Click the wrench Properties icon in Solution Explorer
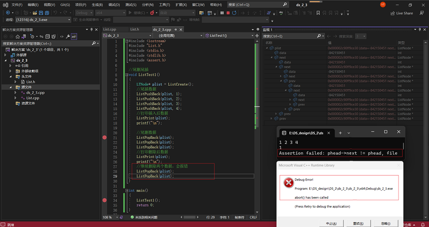 click(68, 36)
